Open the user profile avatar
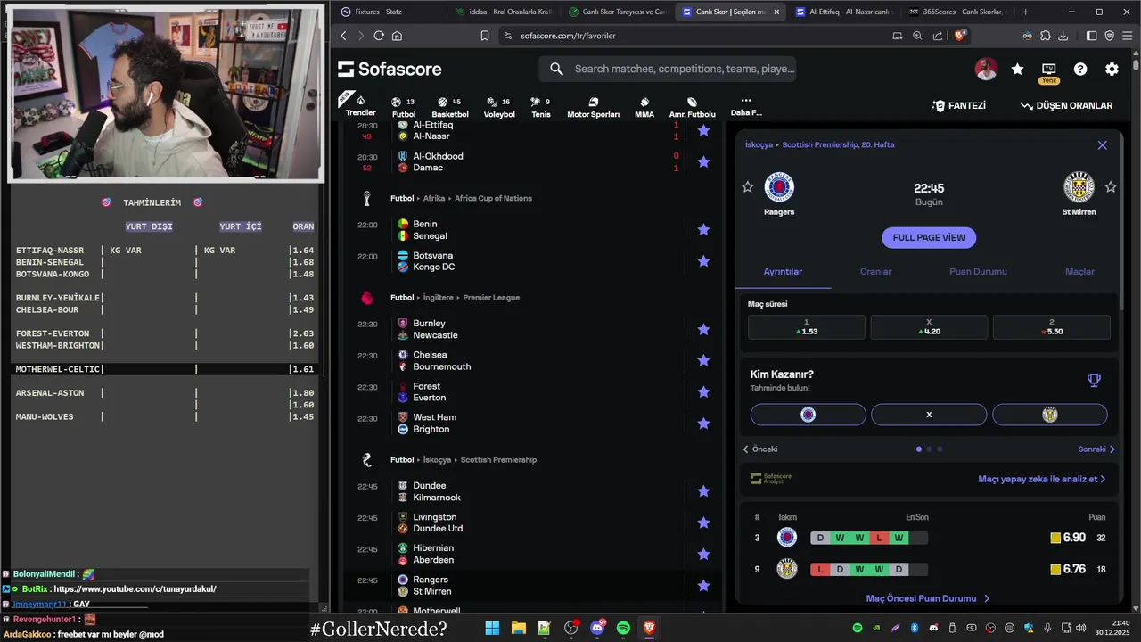The height and width of the screenshot is (642, 1141). (986, 69)
